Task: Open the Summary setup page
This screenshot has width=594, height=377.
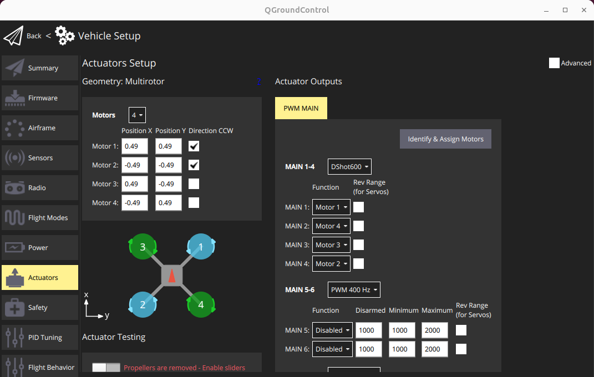Action: 40,68
